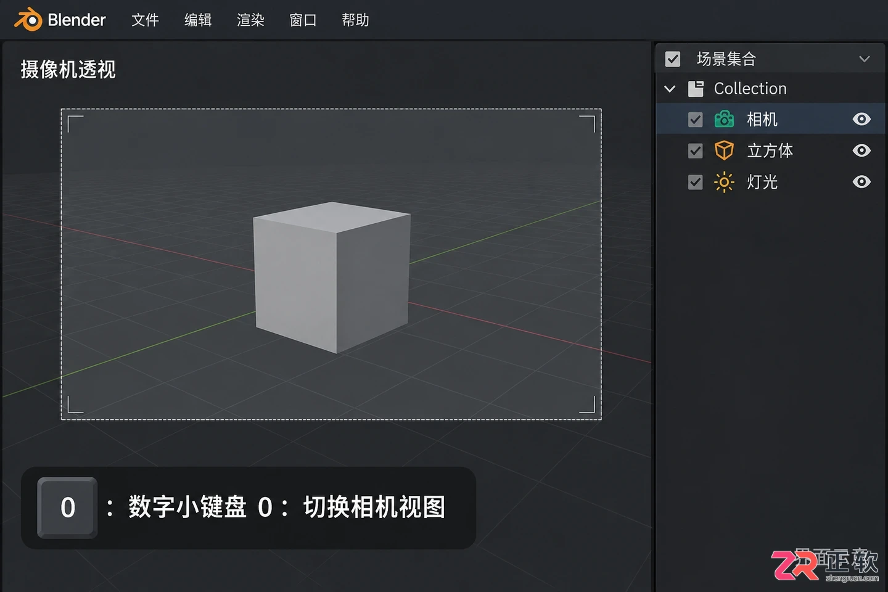Image resolution: width=888 pixels, height=592 pixels.
Task: Click the gray cube in the viewport
Action: pyautogui.click(x=332, y=277)
